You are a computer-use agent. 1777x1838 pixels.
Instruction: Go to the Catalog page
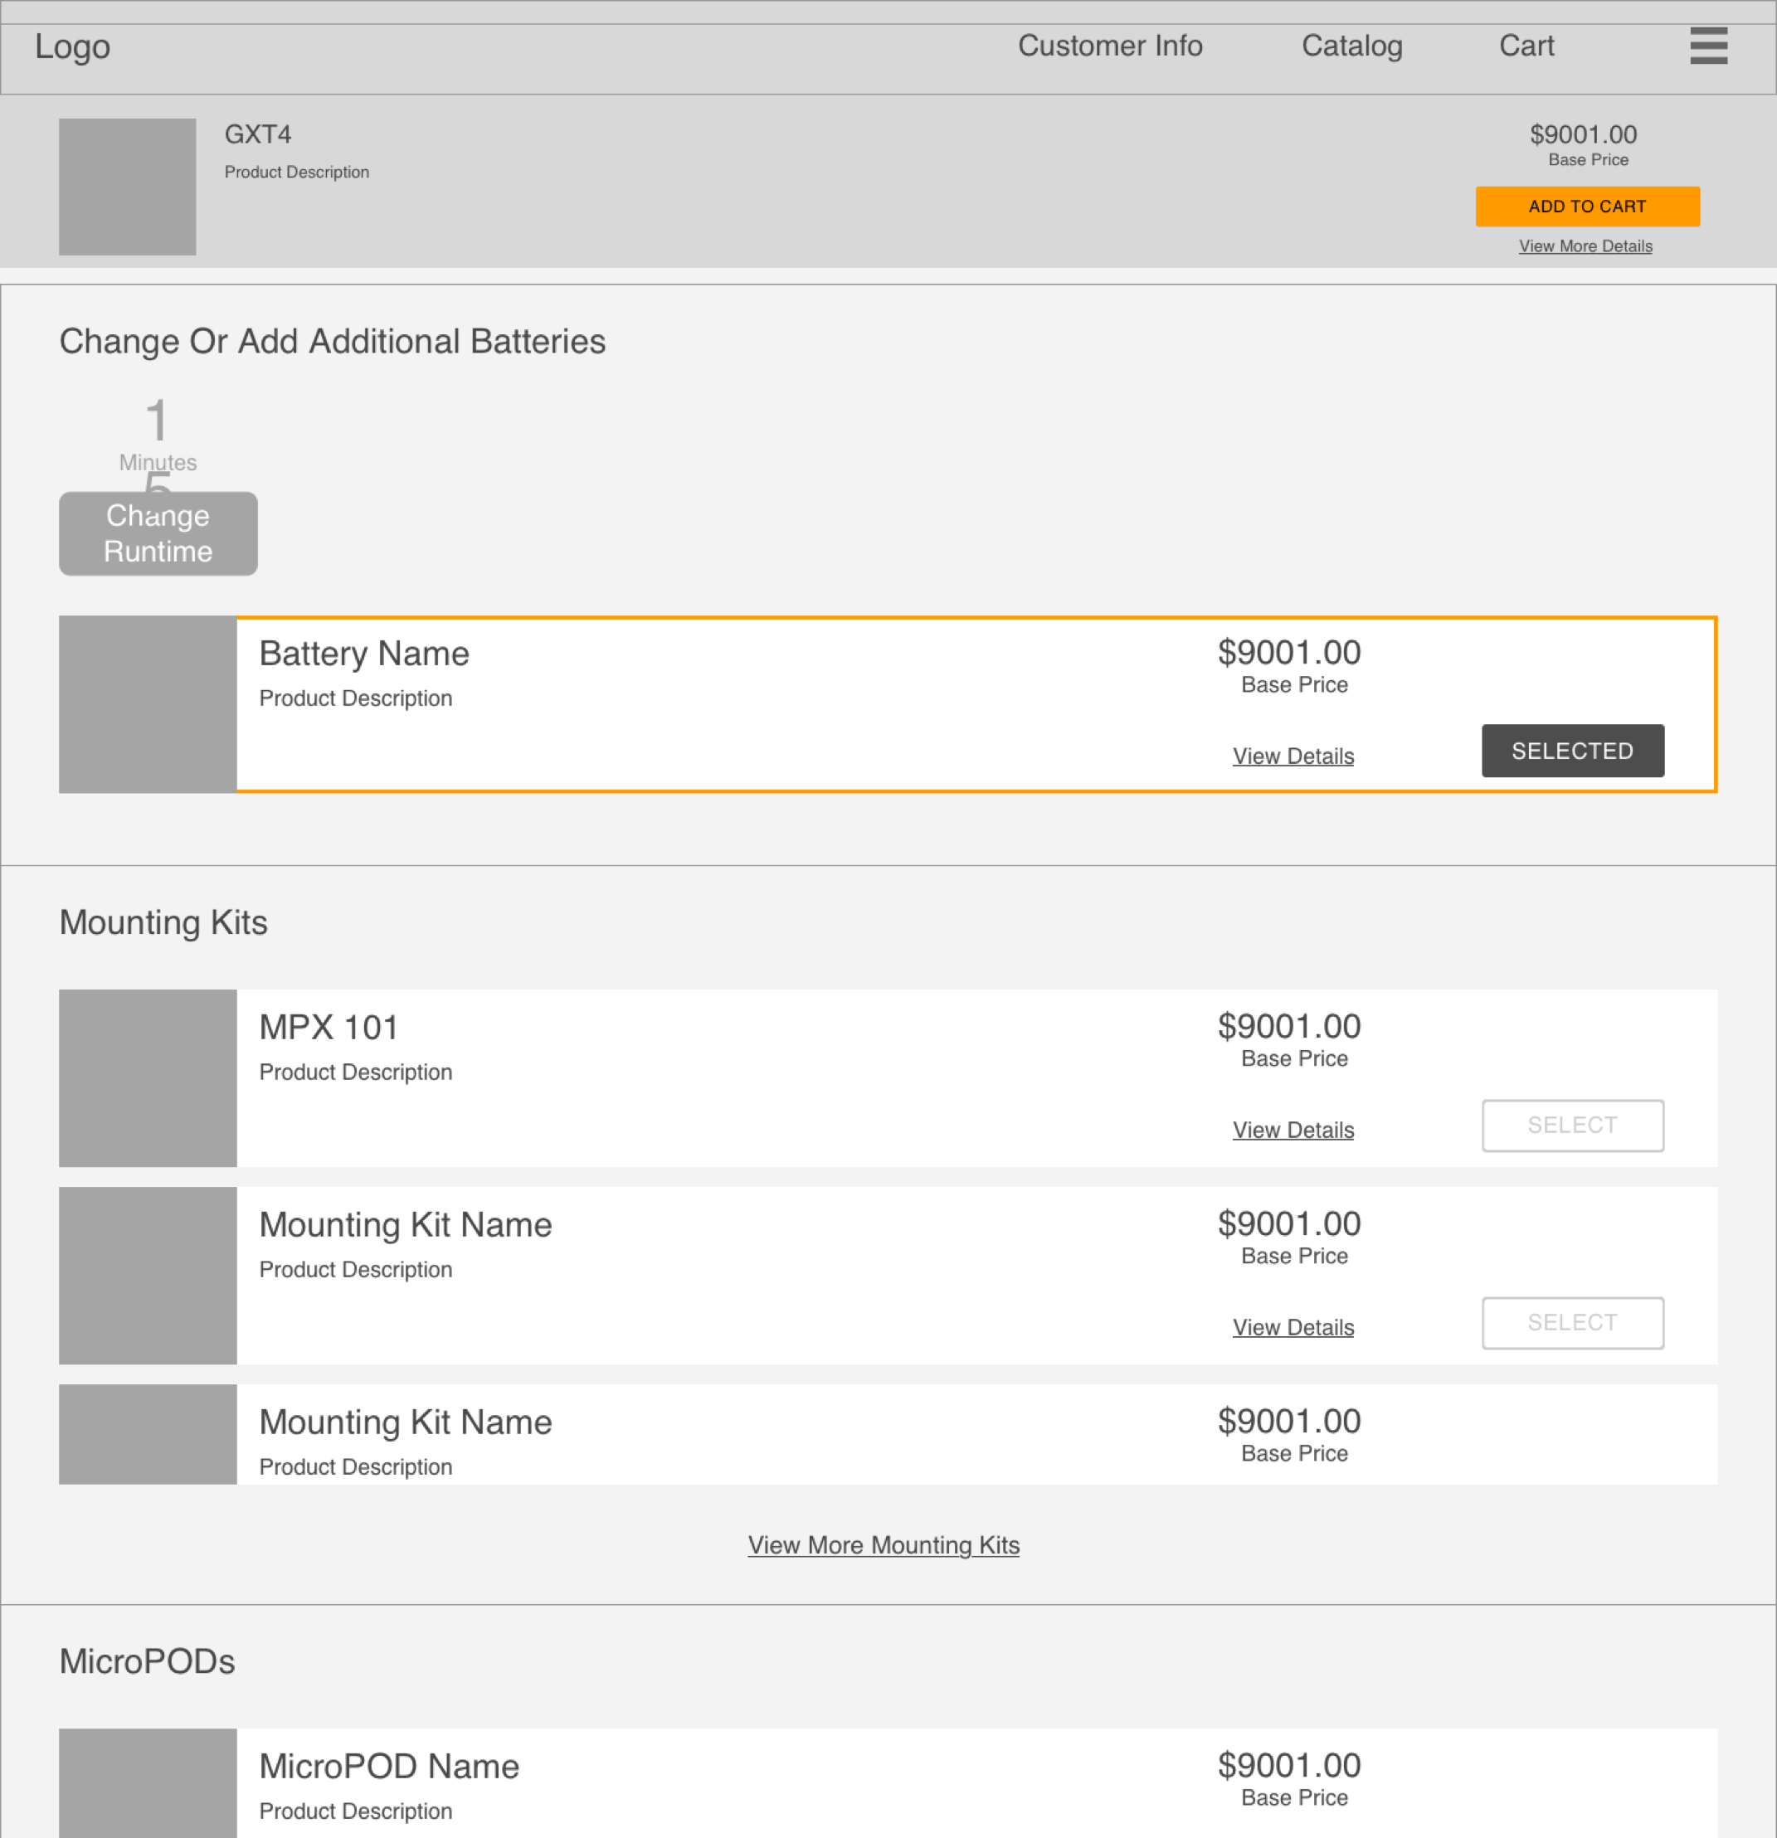click(1351, 46)
